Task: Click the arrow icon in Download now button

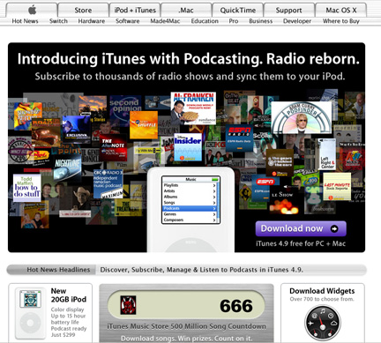Action: coord(334,228)
